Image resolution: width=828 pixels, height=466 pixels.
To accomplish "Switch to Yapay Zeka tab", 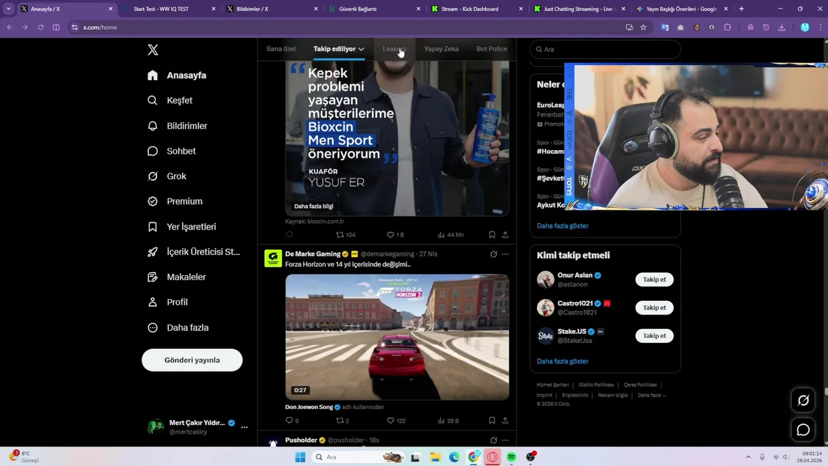I will 441,49.
